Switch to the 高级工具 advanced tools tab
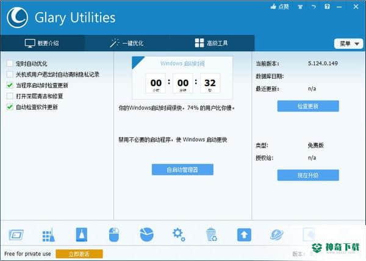 (212, 43)
